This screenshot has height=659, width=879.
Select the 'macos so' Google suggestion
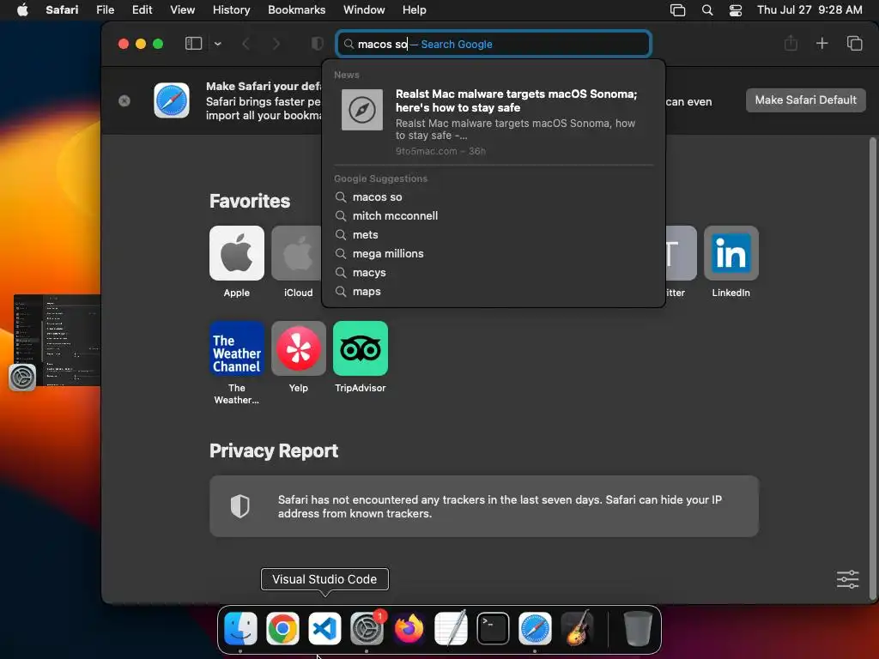(494, 196)
